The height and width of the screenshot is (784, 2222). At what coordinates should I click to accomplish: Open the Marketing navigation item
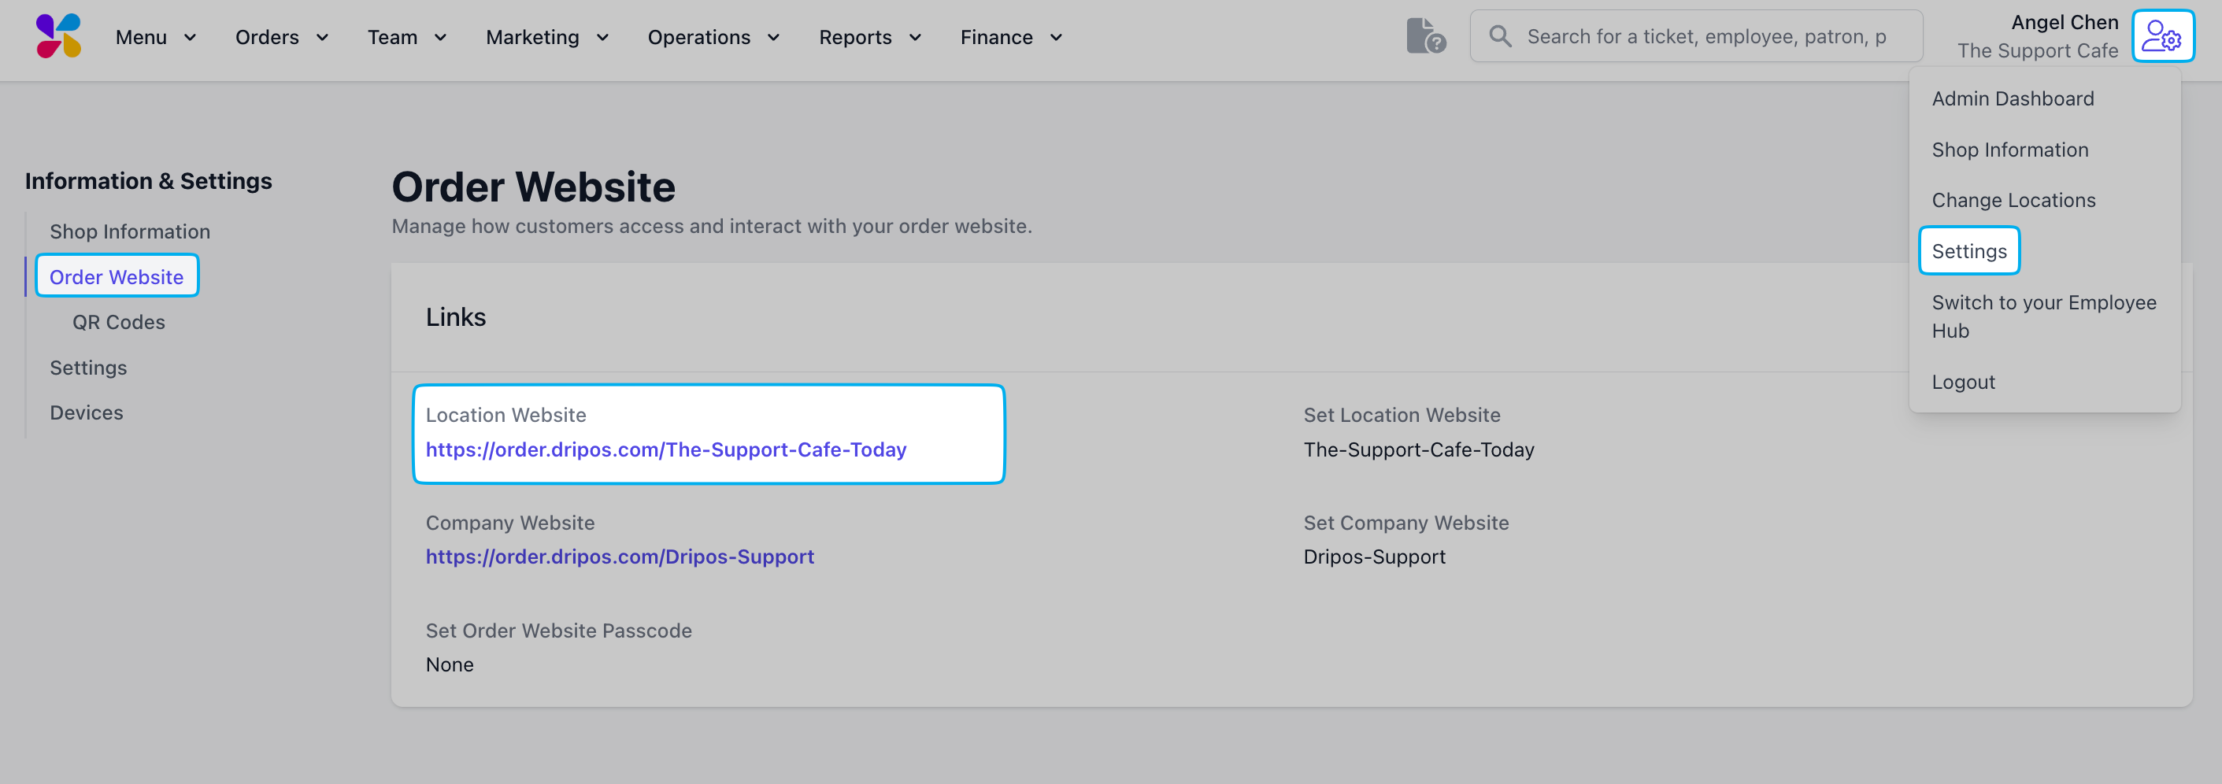[x=532, y=37]
